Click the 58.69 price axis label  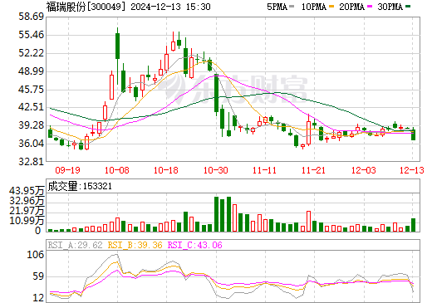pyautogui.click(x=32, y=17)
